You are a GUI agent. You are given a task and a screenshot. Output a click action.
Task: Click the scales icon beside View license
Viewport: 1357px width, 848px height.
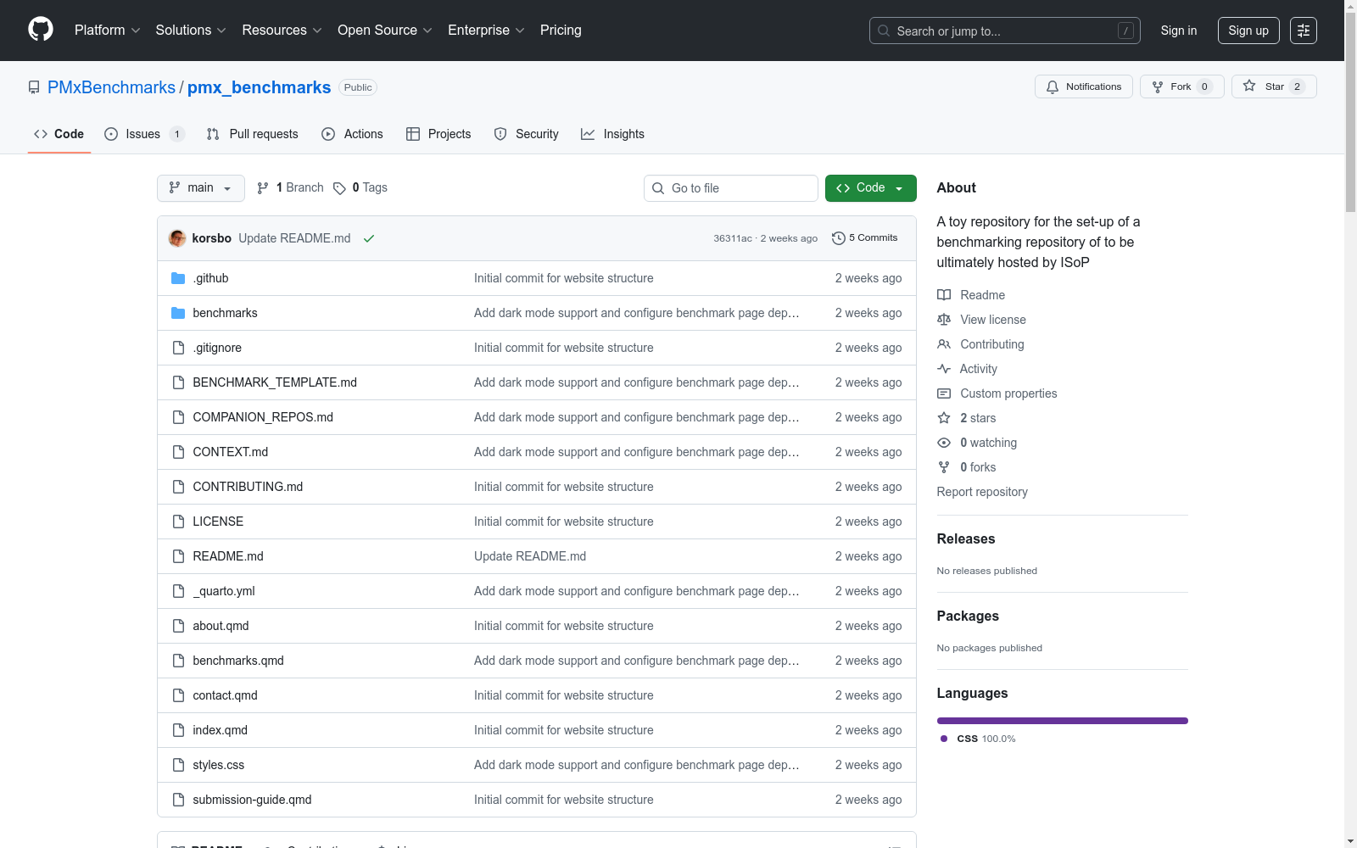(x=944, y=320)
